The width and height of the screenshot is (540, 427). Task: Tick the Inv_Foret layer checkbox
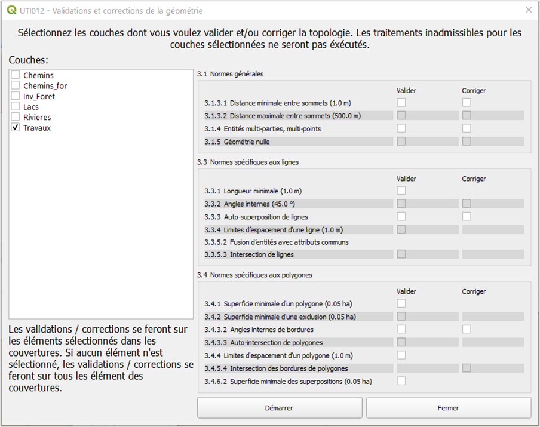tap(16, 96)
